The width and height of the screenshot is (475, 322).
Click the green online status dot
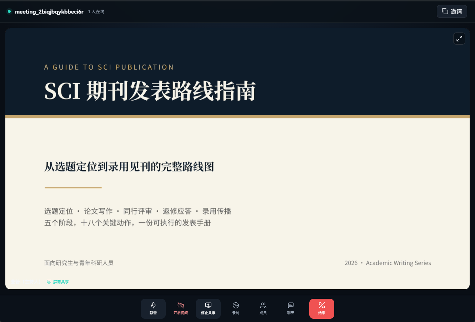(x=9, y=11)
